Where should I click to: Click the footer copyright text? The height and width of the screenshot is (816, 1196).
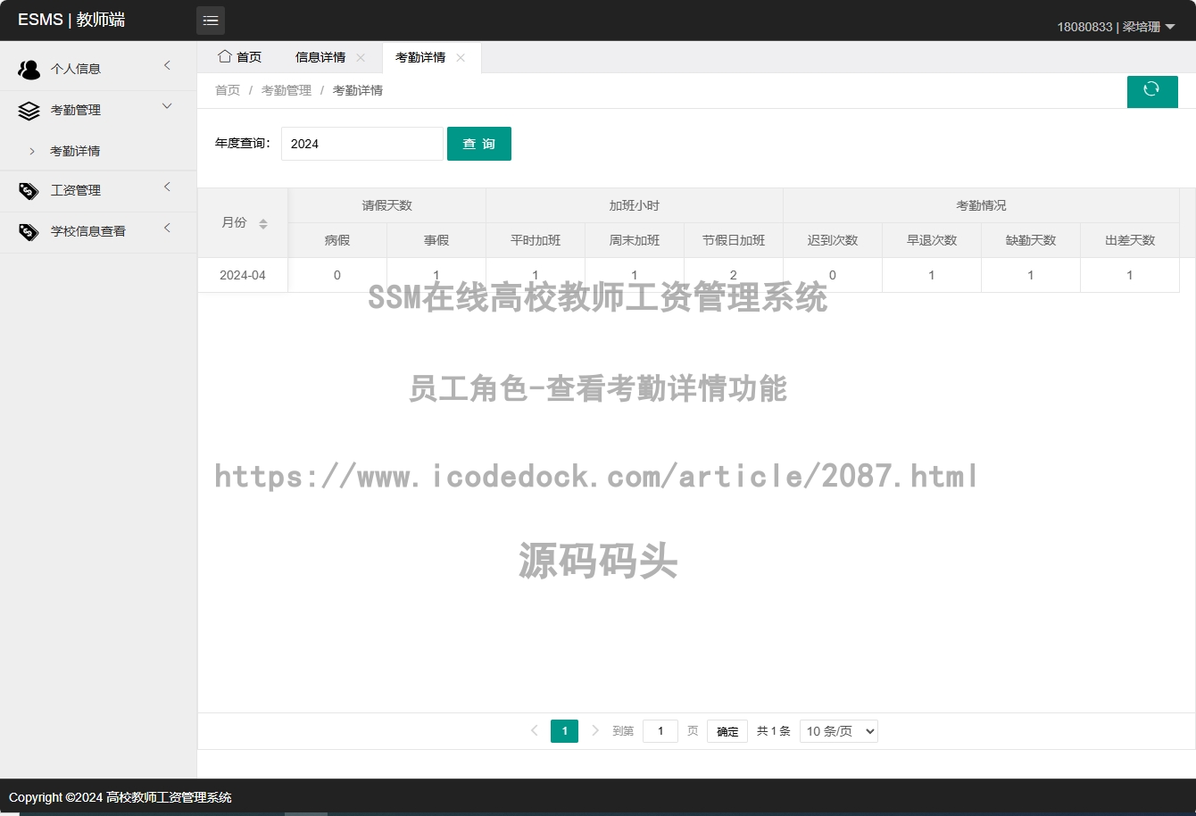coord(120,797)
